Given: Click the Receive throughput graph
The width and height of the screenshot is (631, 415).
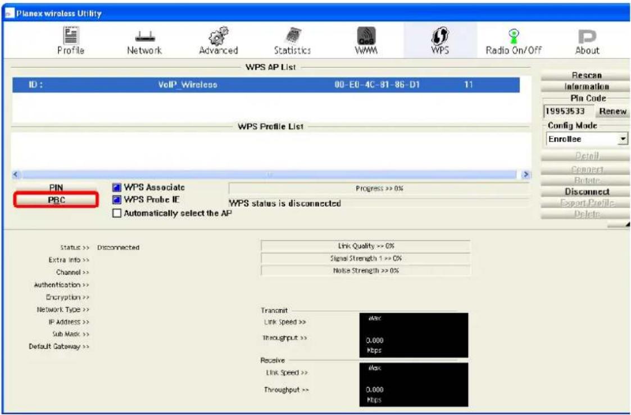Looking at the screenshot, I should pyautogui.click(x=414, y=385).
